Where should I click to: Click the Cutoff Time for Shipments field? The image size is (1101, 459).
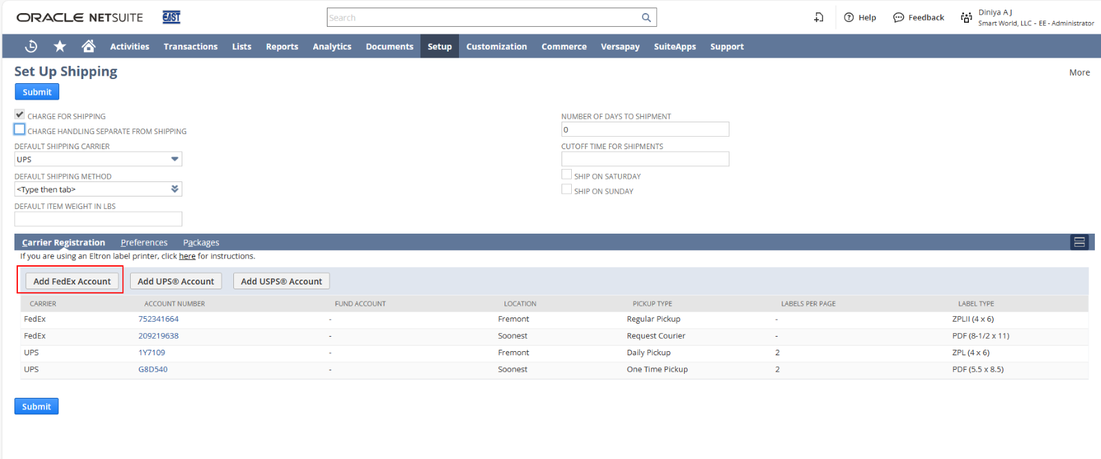[x=645, y=159]
